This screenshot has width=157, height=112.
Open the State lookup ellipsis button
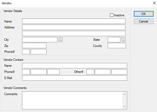(124, 40)
